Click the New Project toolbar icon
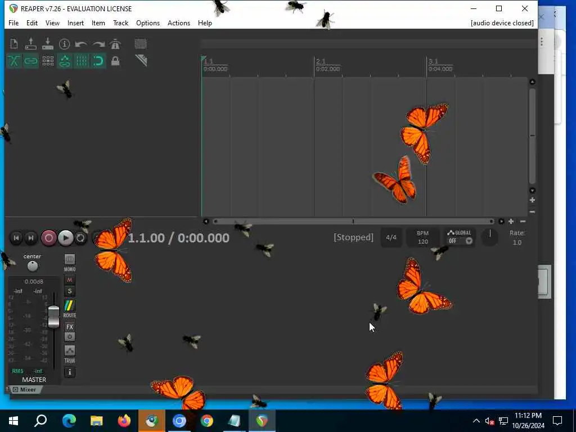 click(14, 44)
